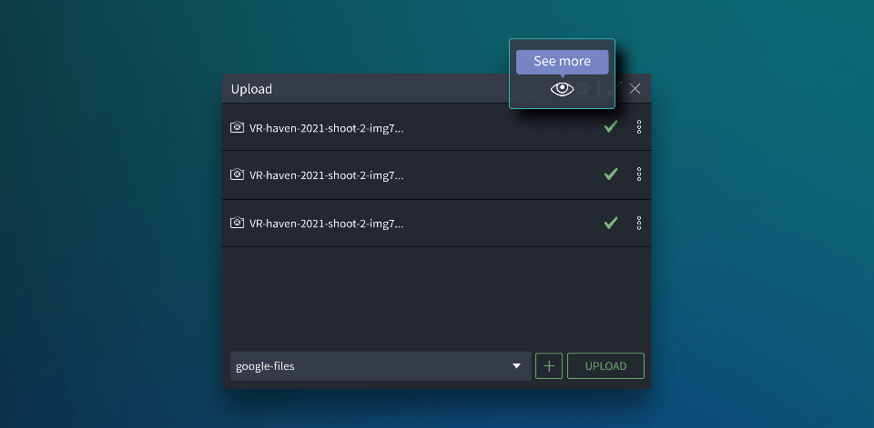Select the second VR-haven-2021-shoot-2-img7 file name
This screenshot has height=428, width=874.
coord(326,175)
